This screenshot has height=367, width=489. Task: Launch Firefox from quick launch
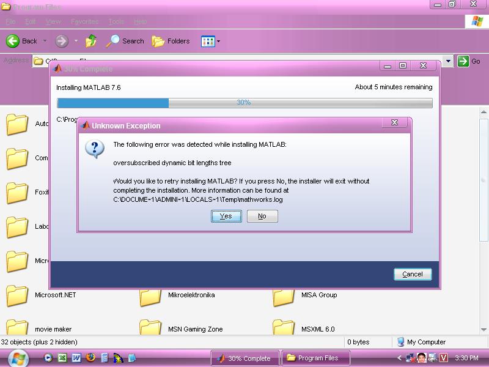click(90, 357)
